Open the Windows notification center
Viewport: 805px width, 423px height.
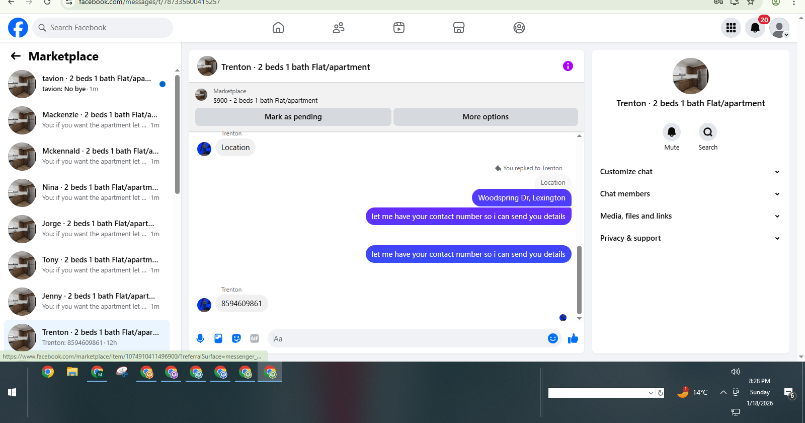click(789, 393)
